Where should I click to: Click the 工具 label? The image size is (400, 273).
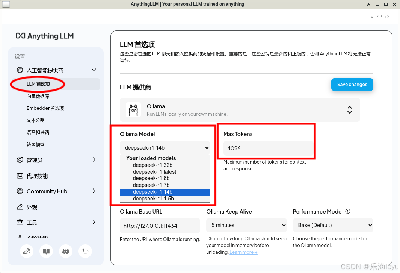point(32,223)
